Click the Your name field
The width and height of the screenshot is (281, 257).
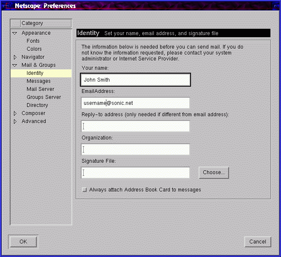coord(135,80)
